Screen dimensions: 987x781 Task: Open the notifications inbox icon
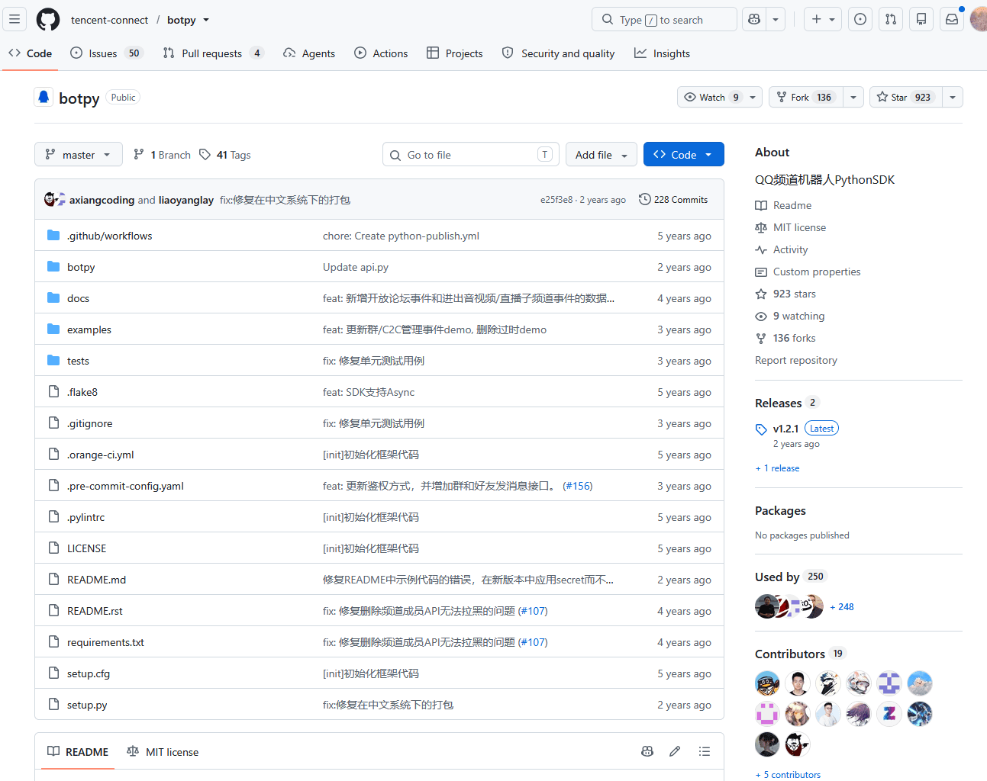pos(952,19)
